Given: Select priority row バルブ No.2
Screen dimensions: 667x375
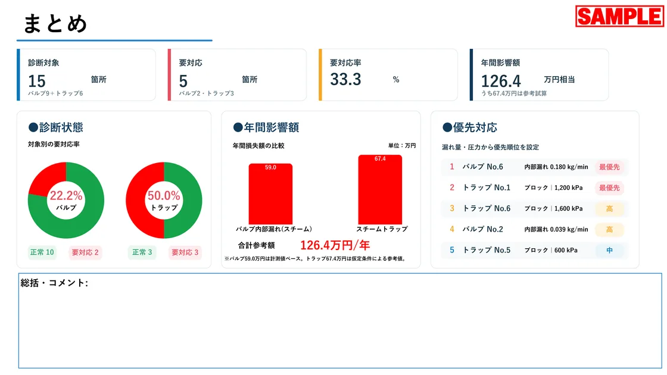Looking at the screenshot, I should pyautogui.click(x=535, y=229).
